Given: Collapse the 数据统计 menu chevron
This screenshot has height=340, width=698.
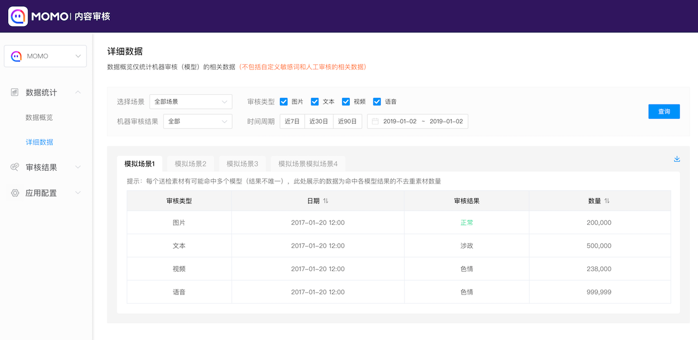Looking at the screenshot, I should (78, 92).
